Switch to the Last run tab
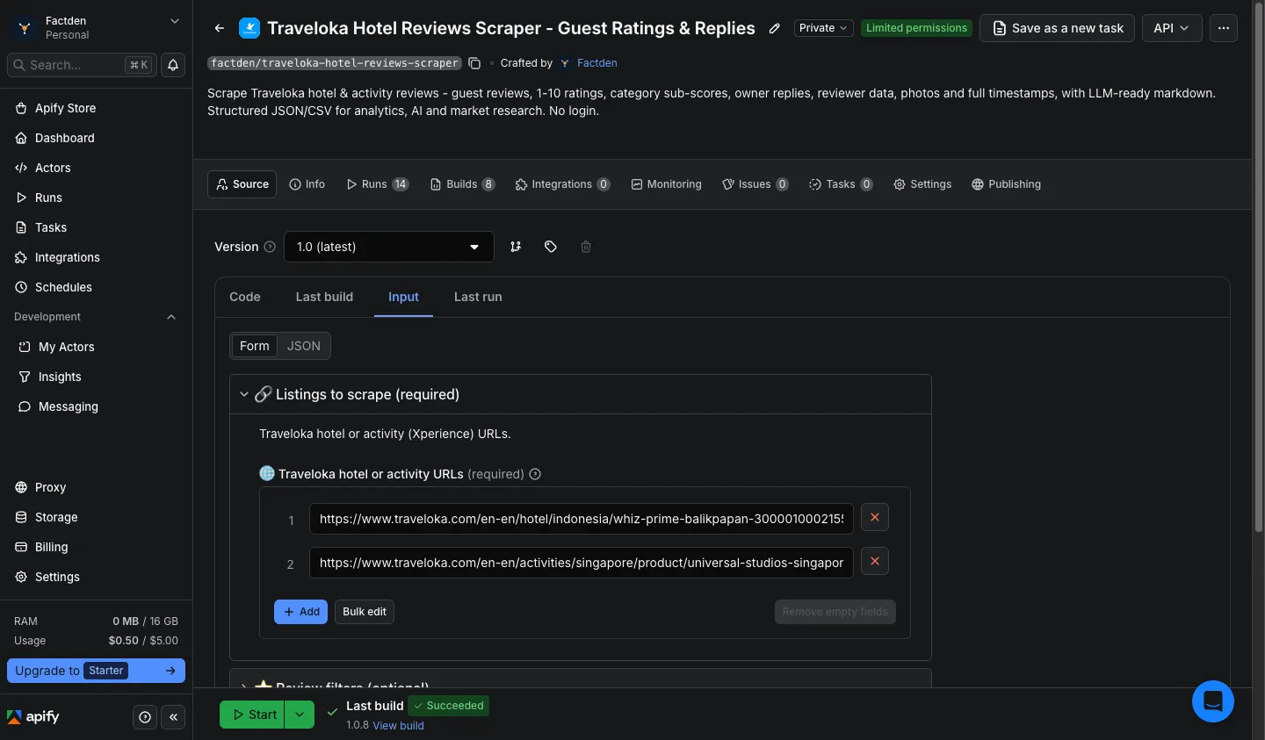The height and width of the screenshot is (740, 1265). 478,297
